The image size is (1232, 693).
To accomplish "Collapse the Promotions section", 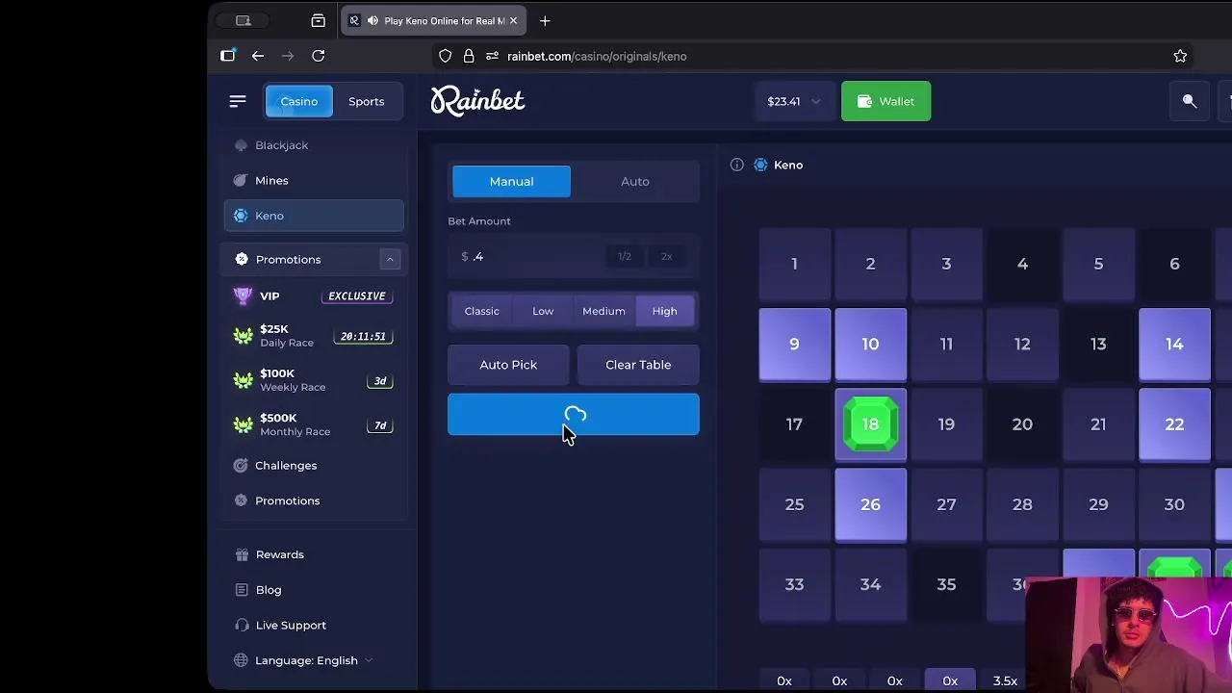I will (390, 259).
